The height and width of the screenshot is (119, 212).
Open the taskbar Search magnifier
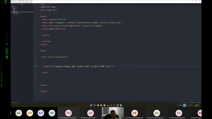click(x=95, y=105)
